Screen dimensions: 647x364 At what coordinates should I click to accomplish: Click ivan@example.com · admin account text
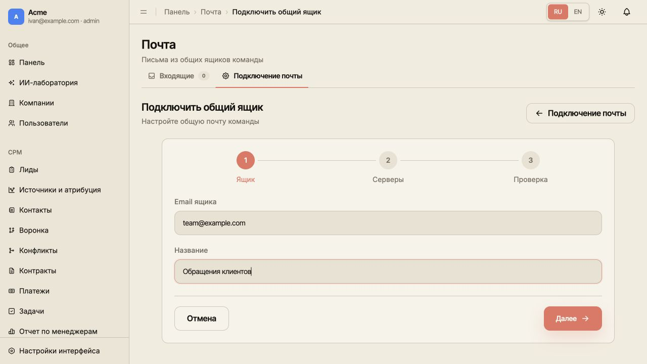point(64,21)
